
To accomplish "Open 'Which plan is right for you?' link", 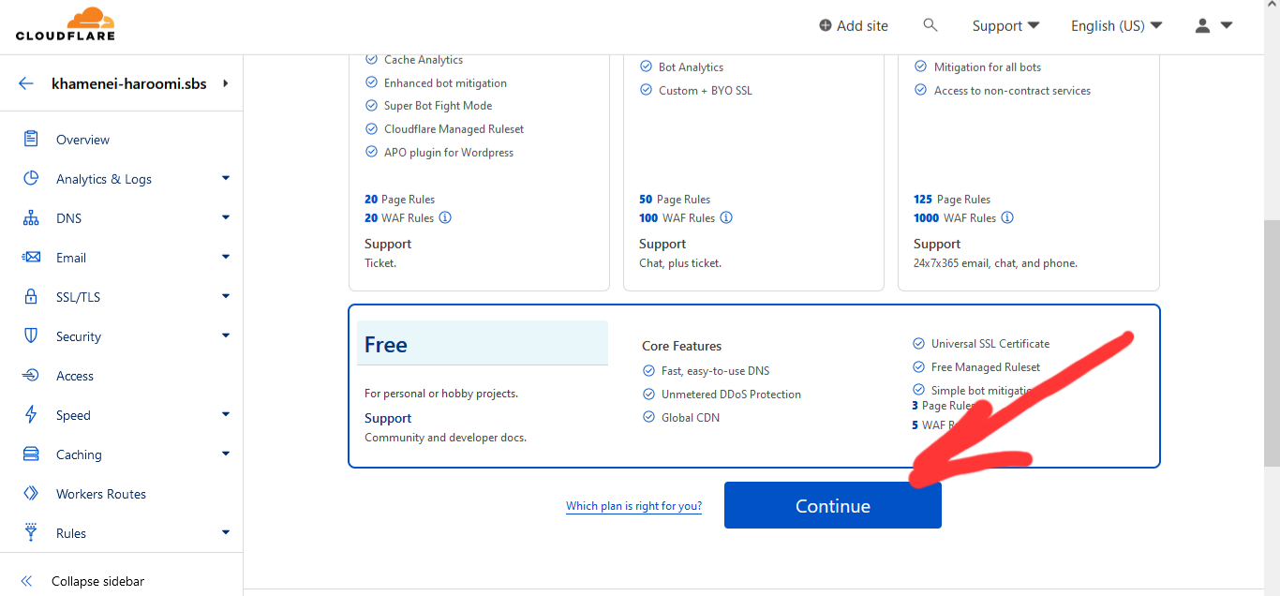I will pyautogui.click(x=633, y=506).
